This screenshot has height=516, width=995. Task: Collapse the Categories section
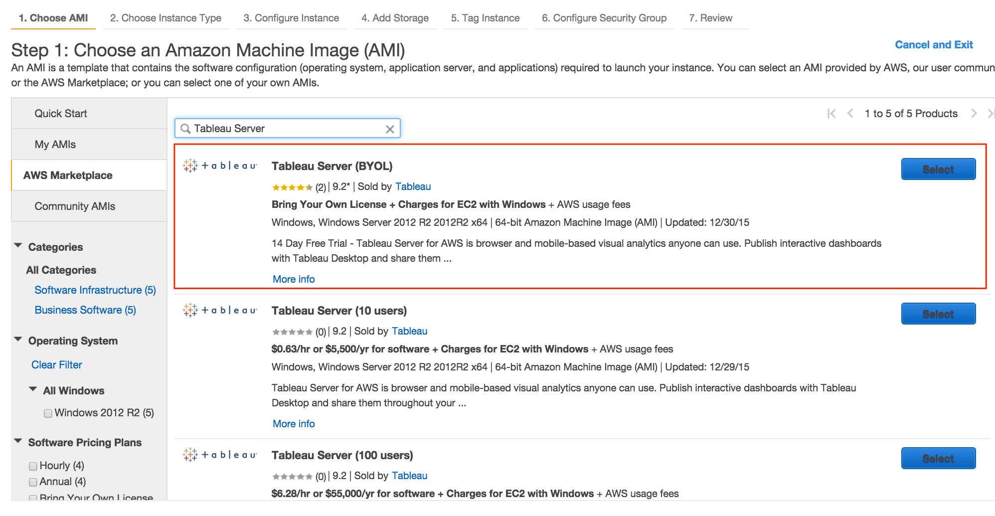click(x=18, y=246)
